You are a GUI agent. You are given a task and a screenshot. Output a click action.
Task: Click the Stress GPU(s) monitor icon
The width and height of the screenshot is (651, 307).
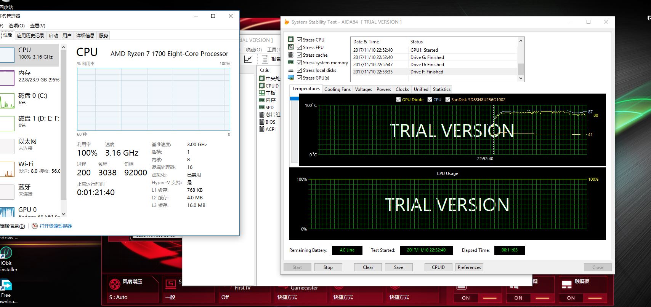tap(291, 78)
